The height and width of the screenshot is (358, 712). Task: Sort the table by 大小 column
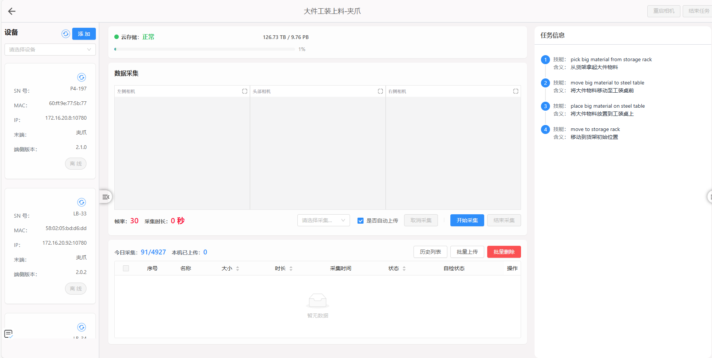[238, 268]
